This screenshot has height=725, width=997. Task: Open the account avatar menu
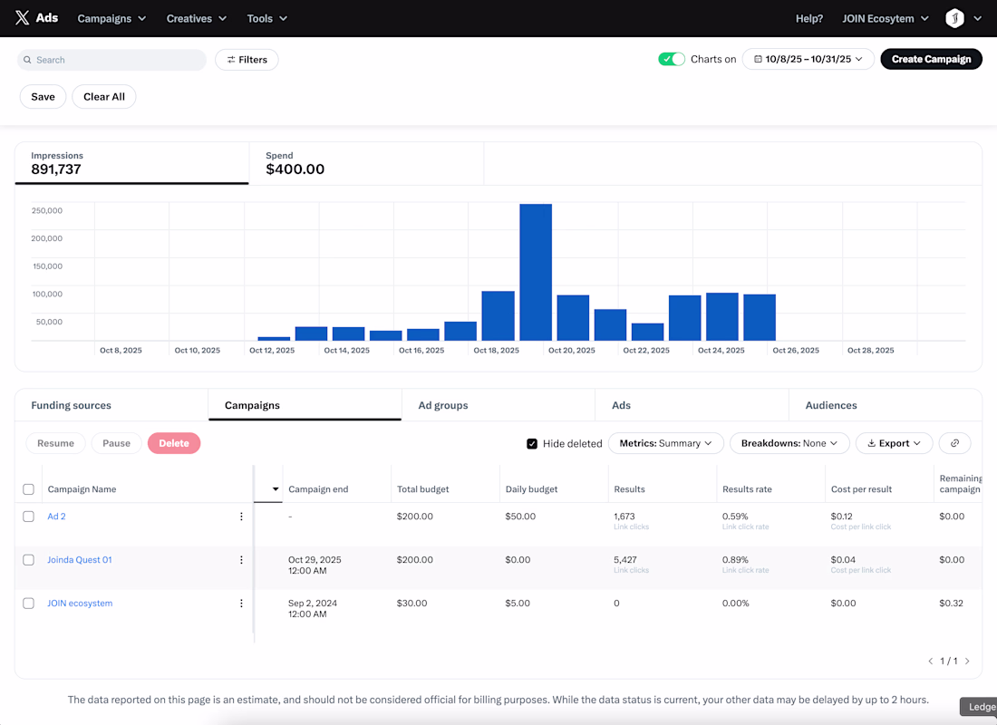click(954, 18)
